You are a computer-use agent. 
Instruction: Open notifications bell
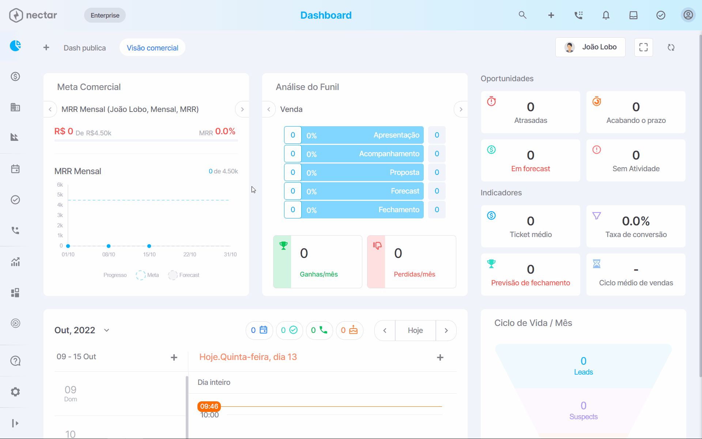pyautogui.click(x=606, y=15)
